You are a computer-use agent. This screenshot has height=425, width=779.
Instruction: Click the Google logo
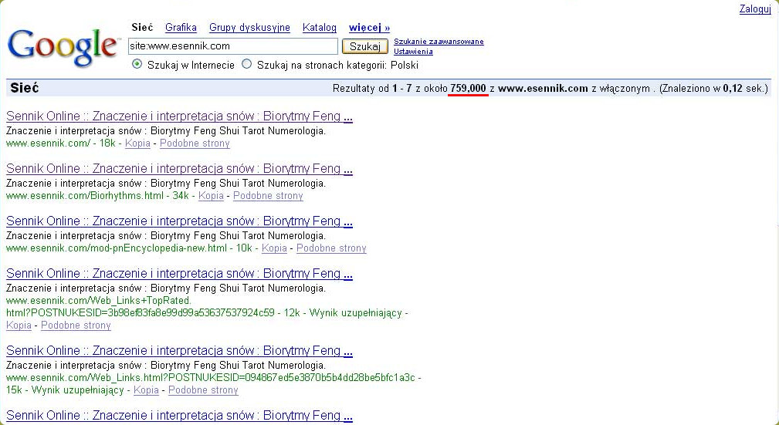click(x=62, y=48)
